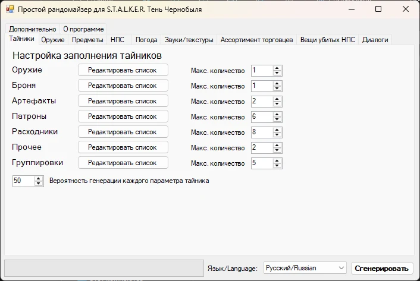Edit the Броня stash list
The height and width of the screenshot is (281, 420).
(123, 86)
